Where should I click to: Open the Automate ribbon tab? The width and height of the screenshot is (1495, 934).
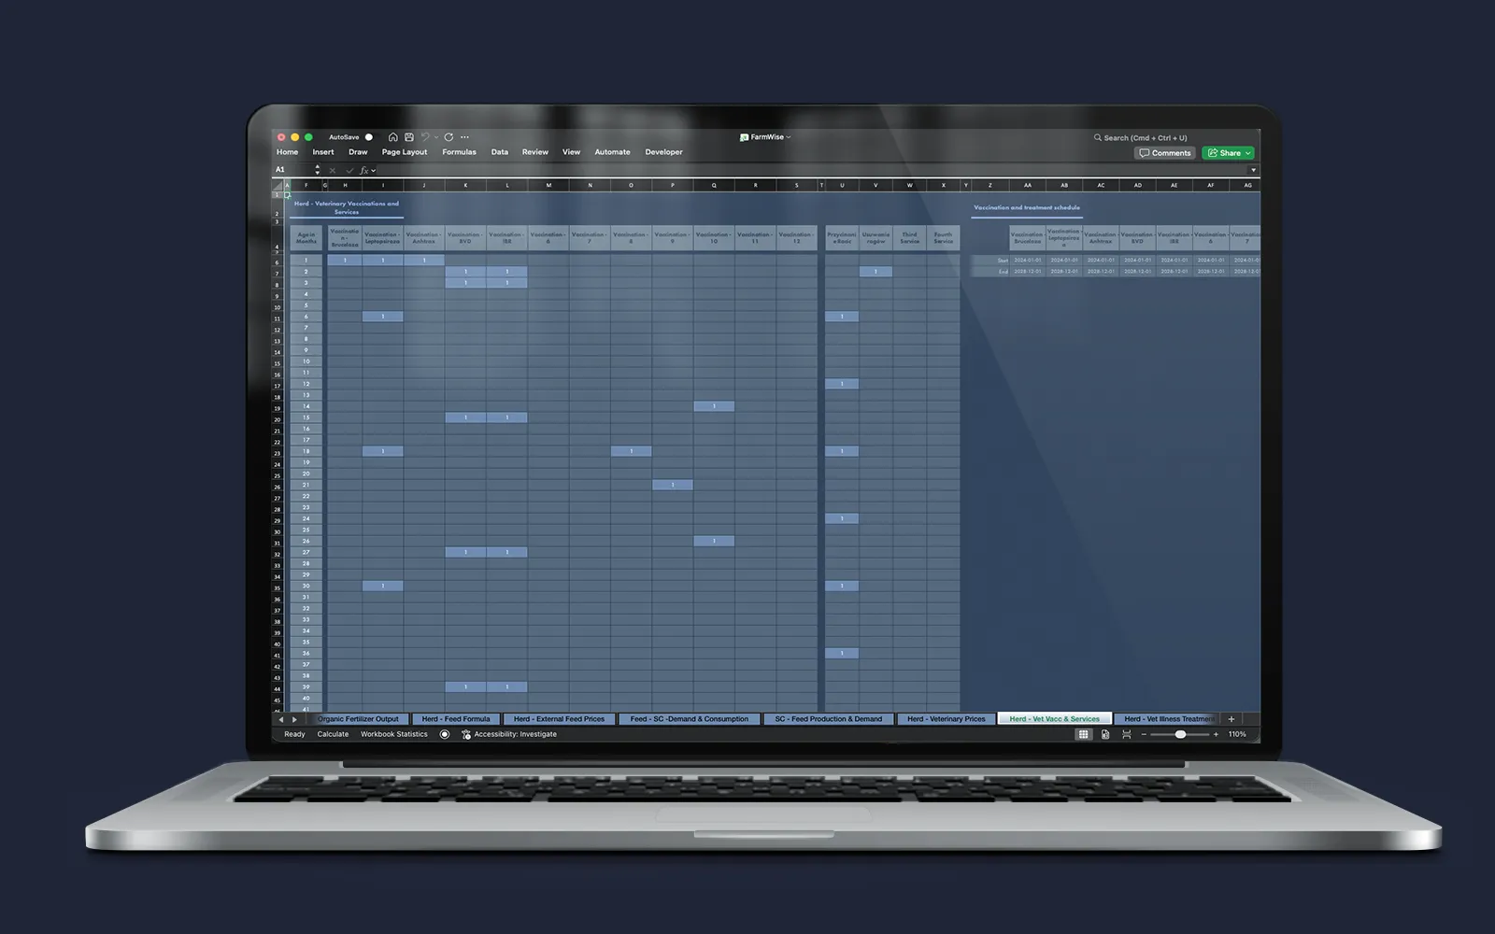point(612,152)
